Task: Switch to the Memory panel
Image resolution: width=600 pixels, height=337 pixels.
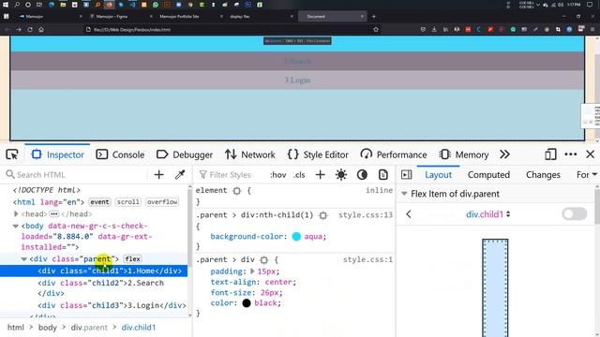Action: click(464, 154)
